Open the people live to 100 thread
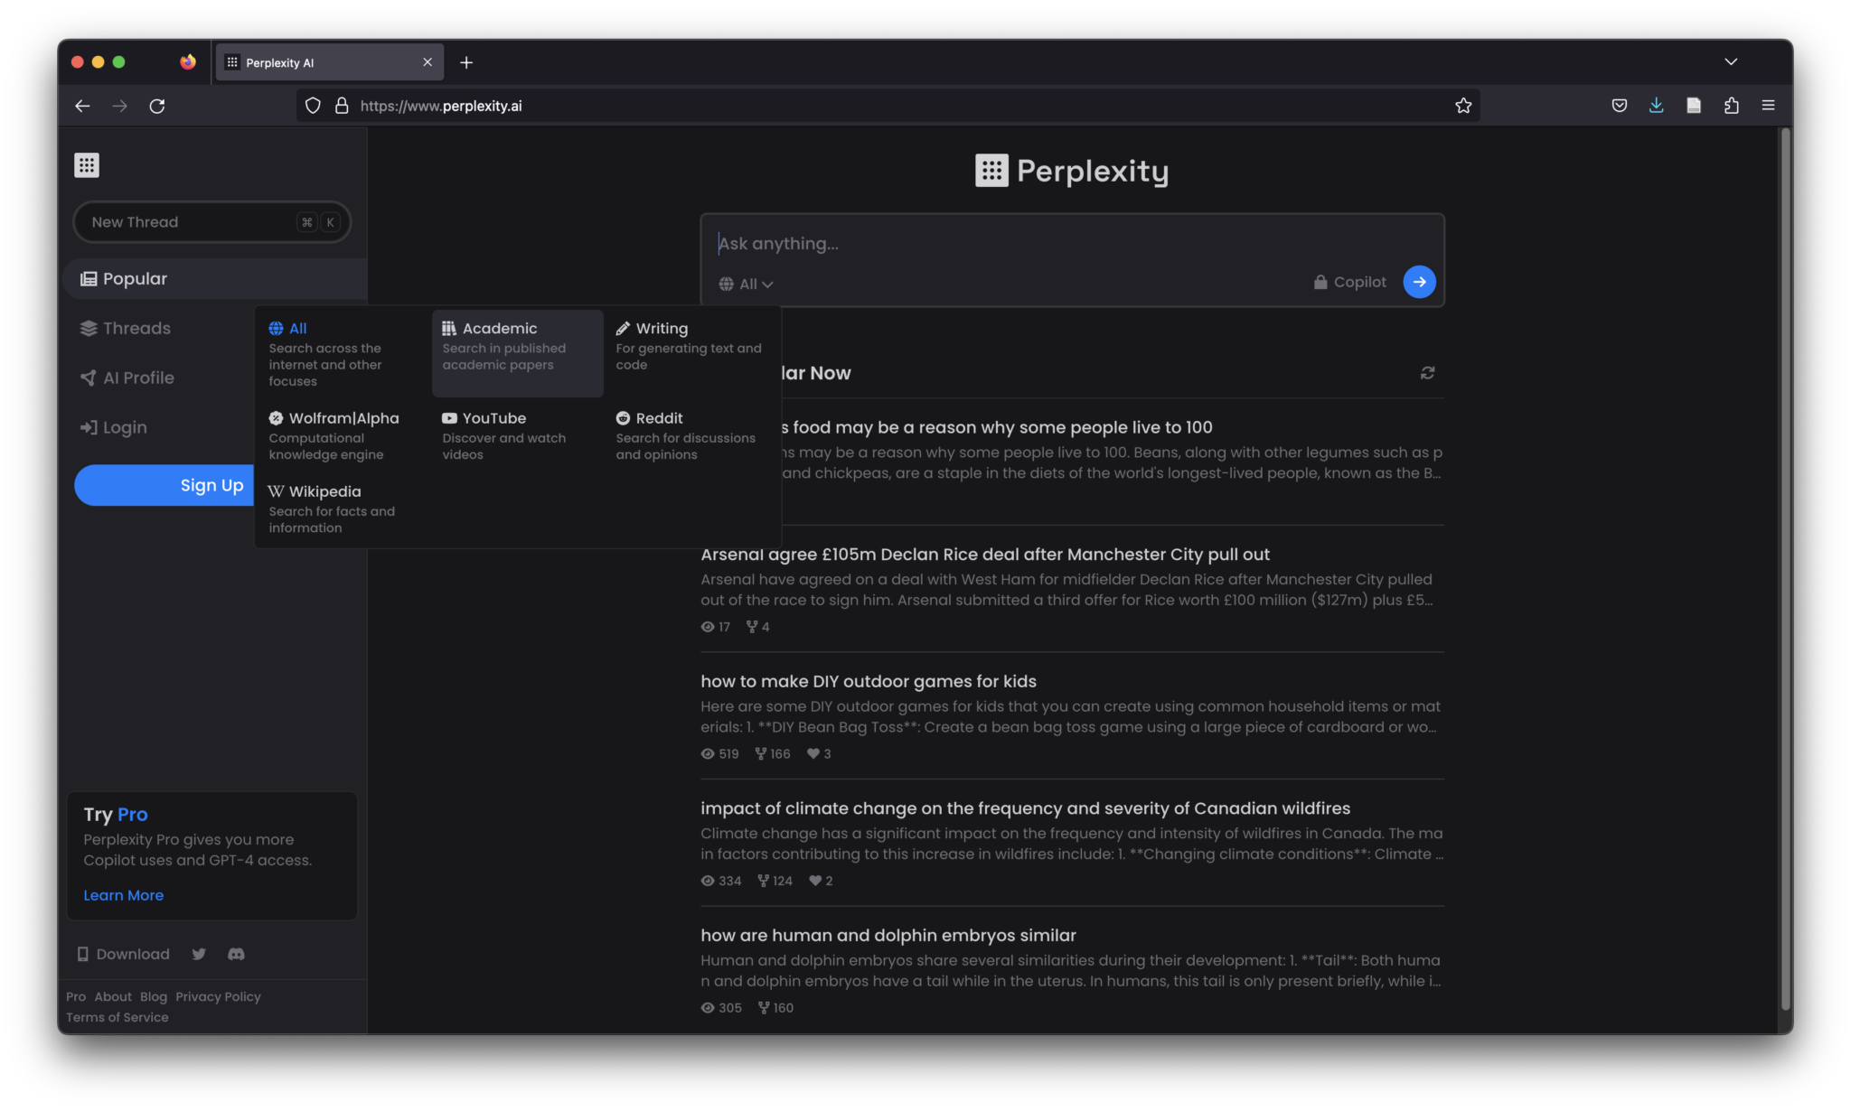Viewport: 1851px width, 1111px height. pyautogui.click(x=997, y=427)
